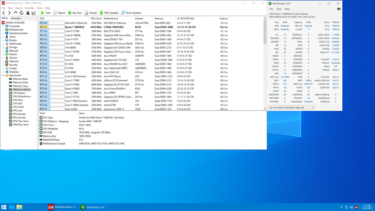Expand the Display tree node
375x211 pixels.
pyautogui.click(x=3, y=40)
